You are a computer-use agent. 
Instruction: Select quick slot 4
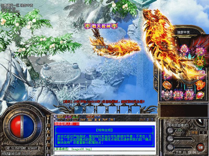coord(113,109)
